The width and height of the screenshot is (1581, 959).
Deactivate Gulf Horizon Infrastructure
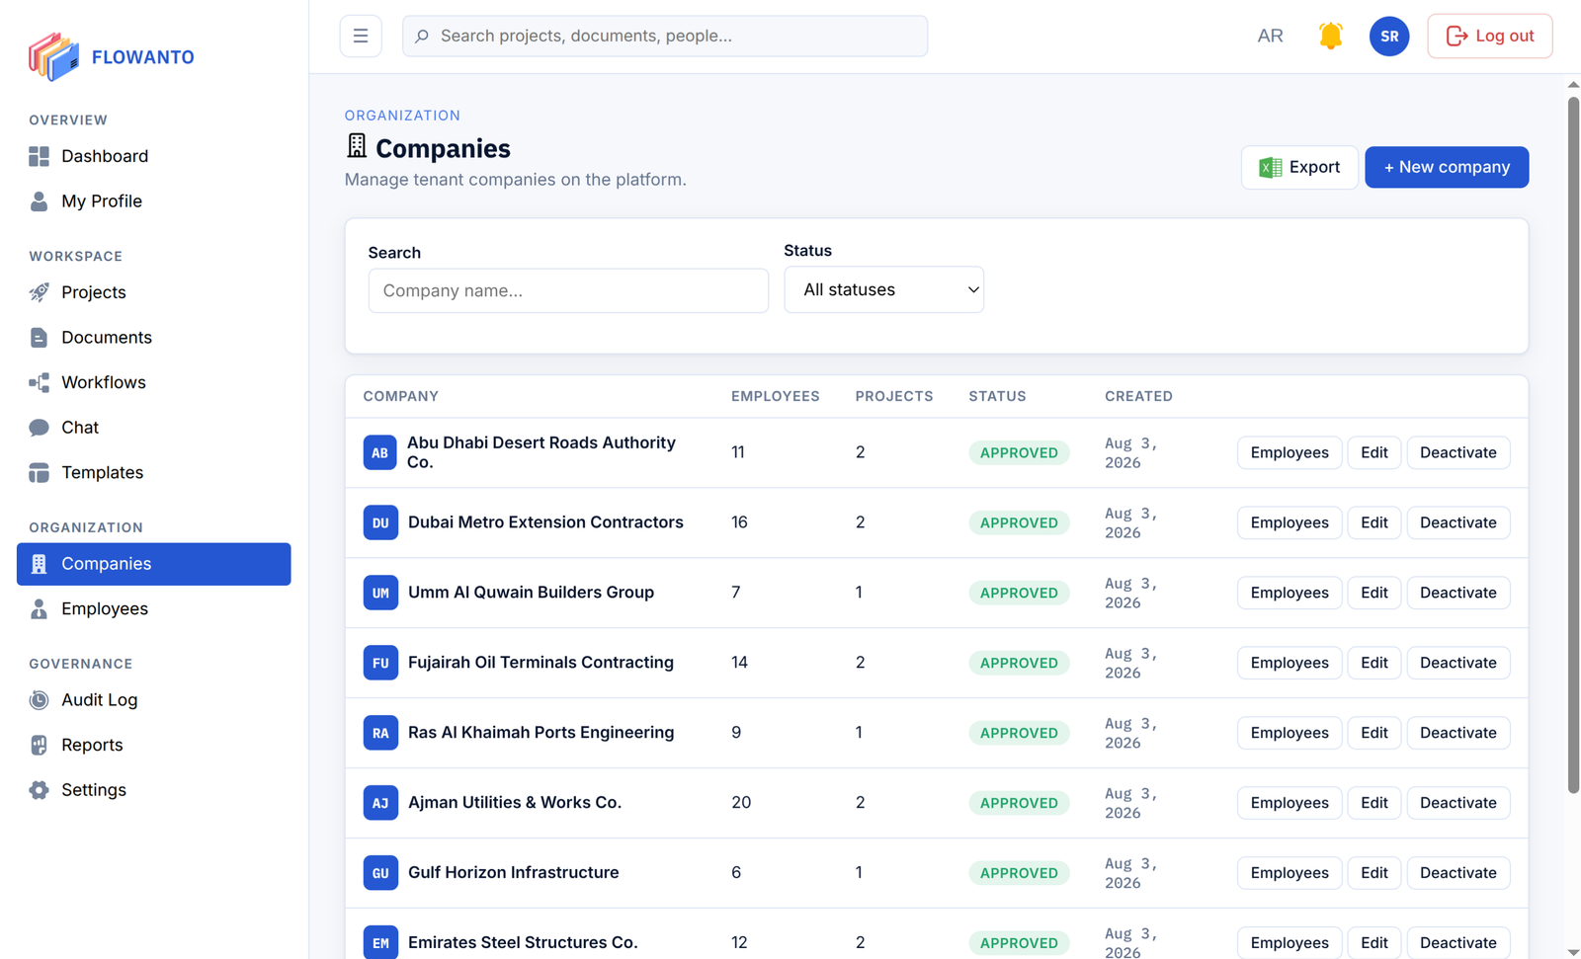(1457, 873)
